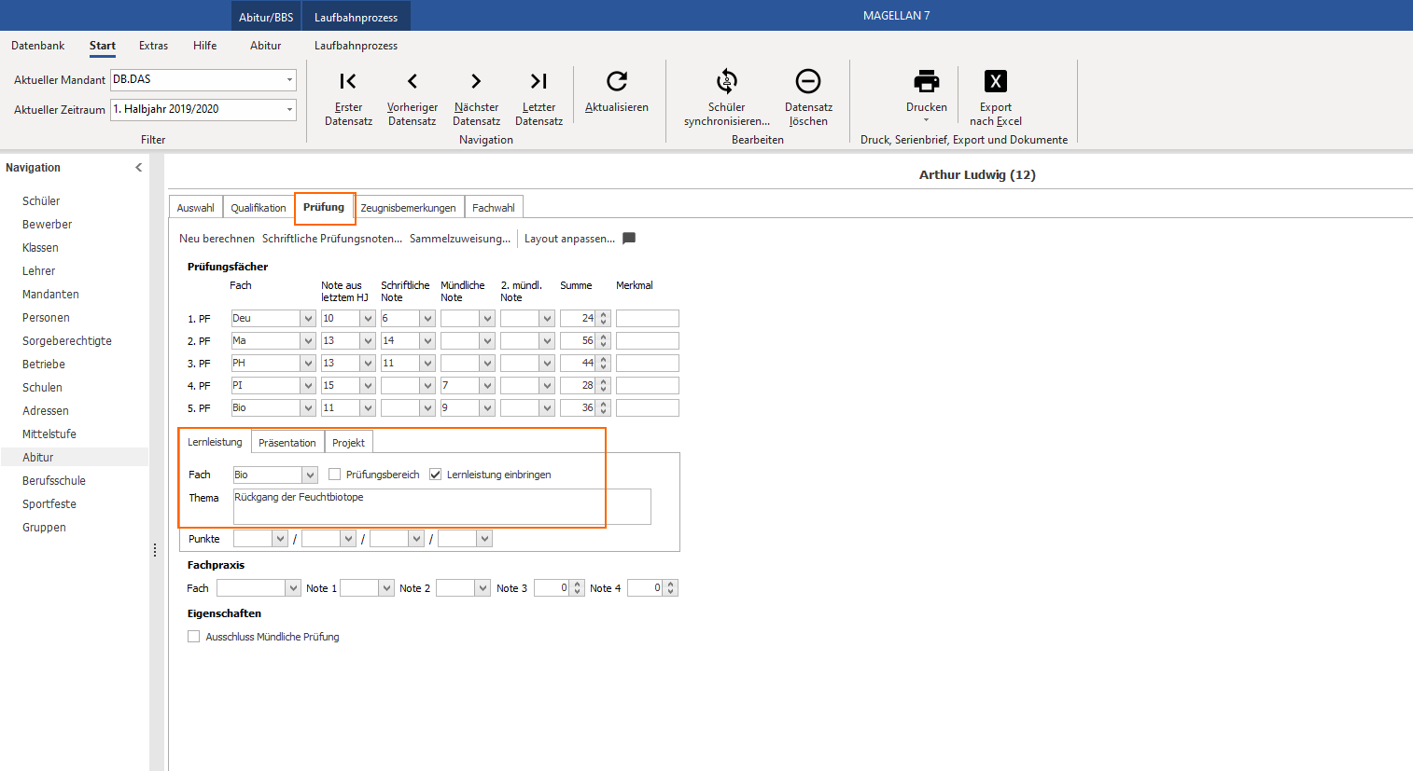Go to first record with Erster Datensatz
The height and width of the screenshot is (771, 1413).
[x=348, y=81]
